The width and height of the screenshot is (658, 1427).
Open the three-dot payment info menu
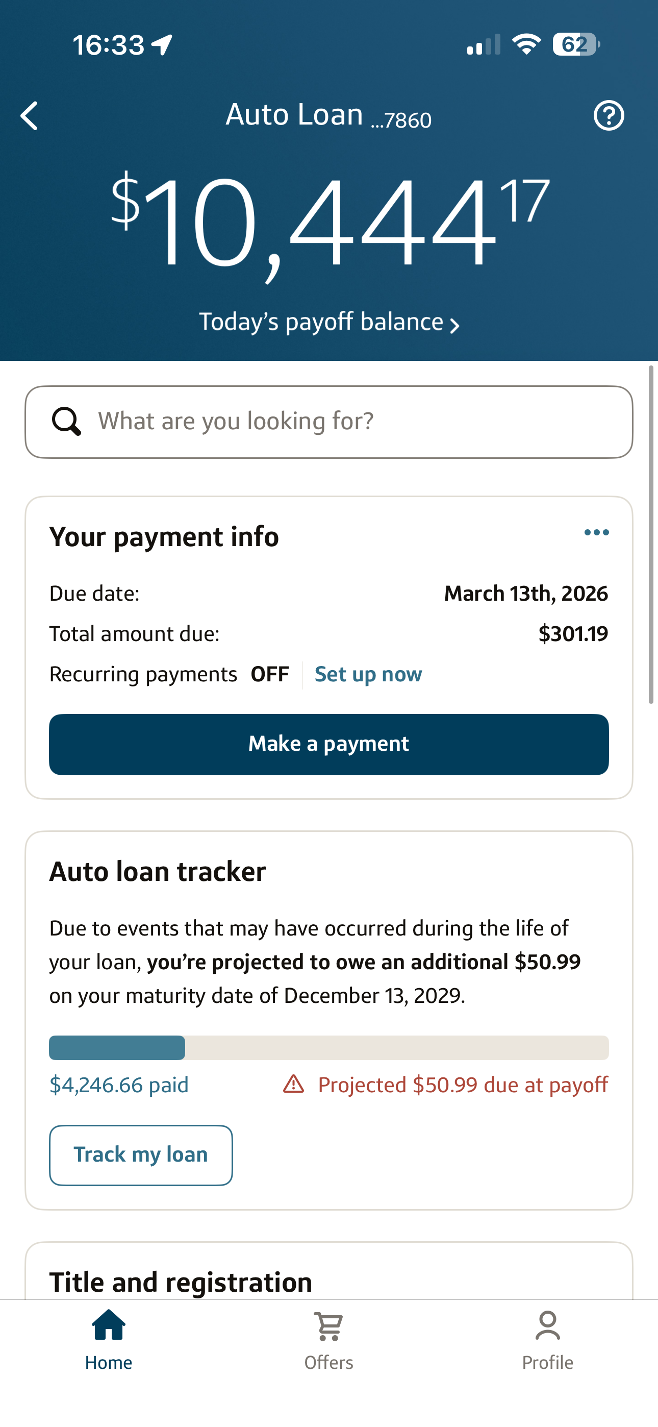[596, 532]
